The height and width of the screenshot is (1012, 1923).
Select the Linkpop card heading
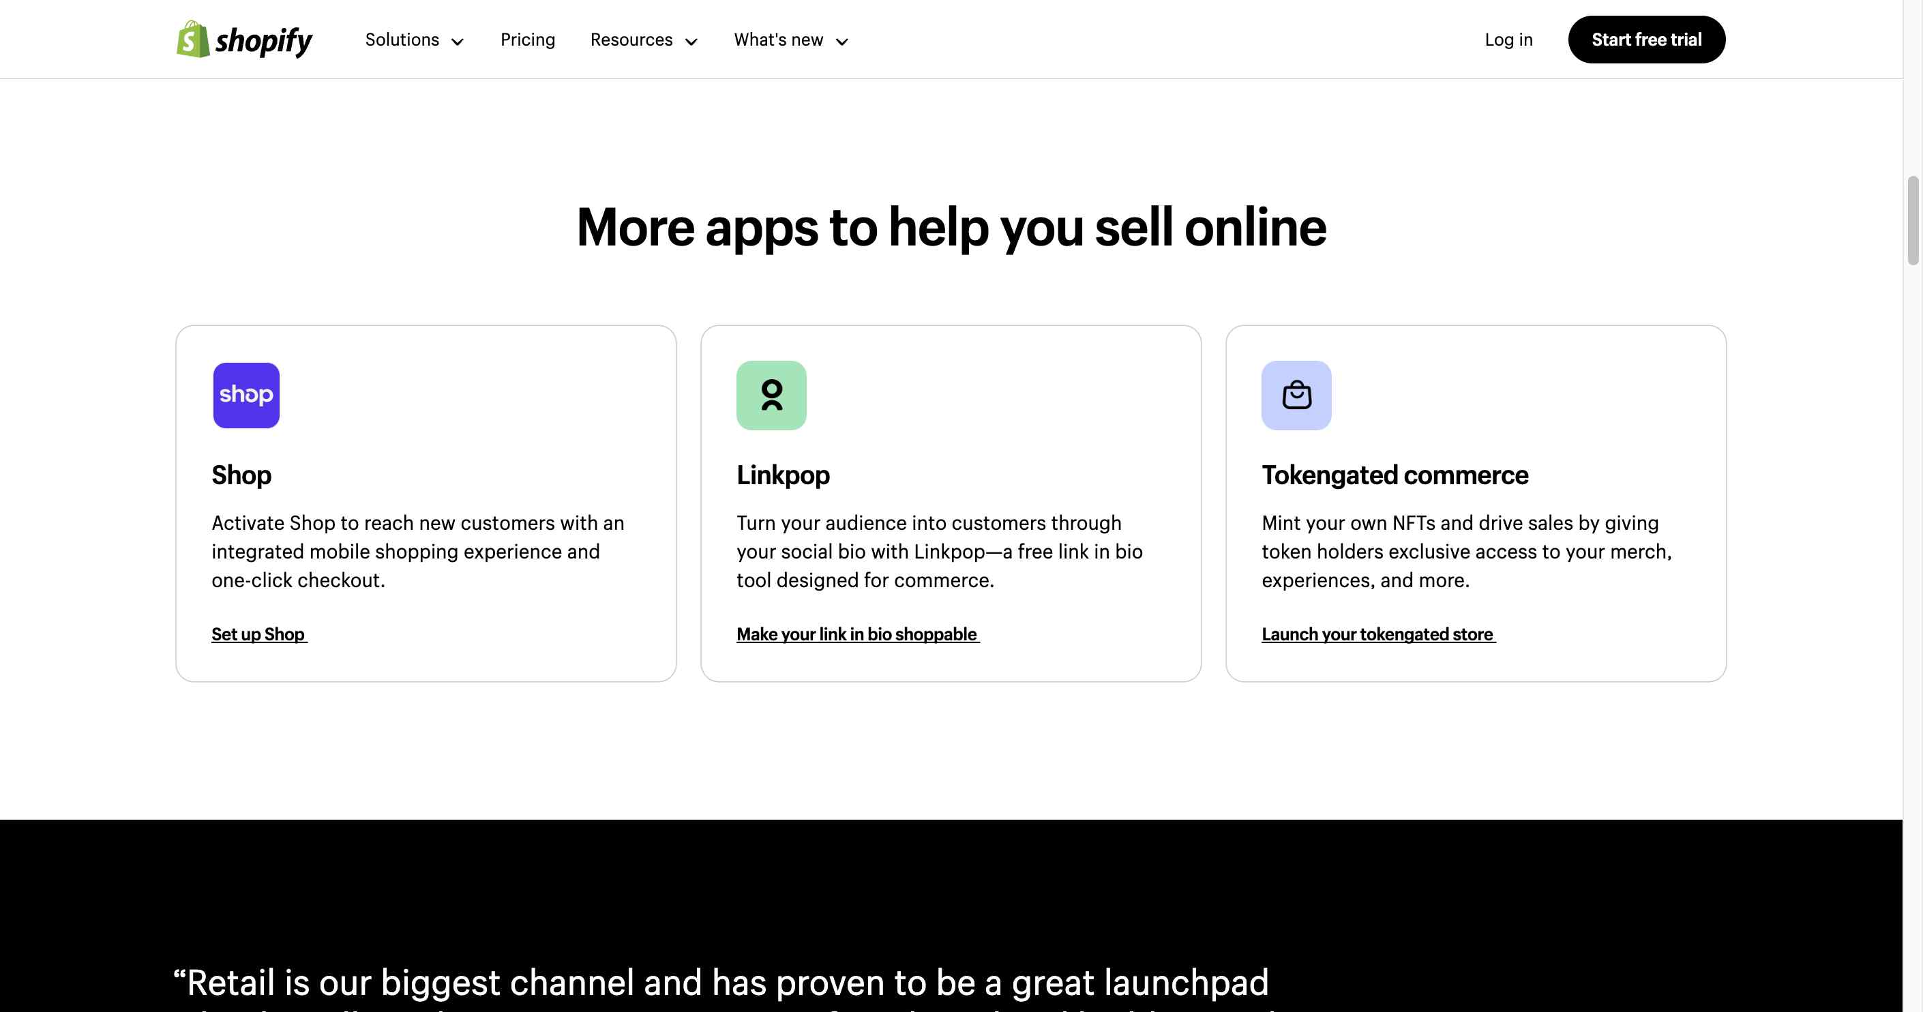tap(783, 475)
